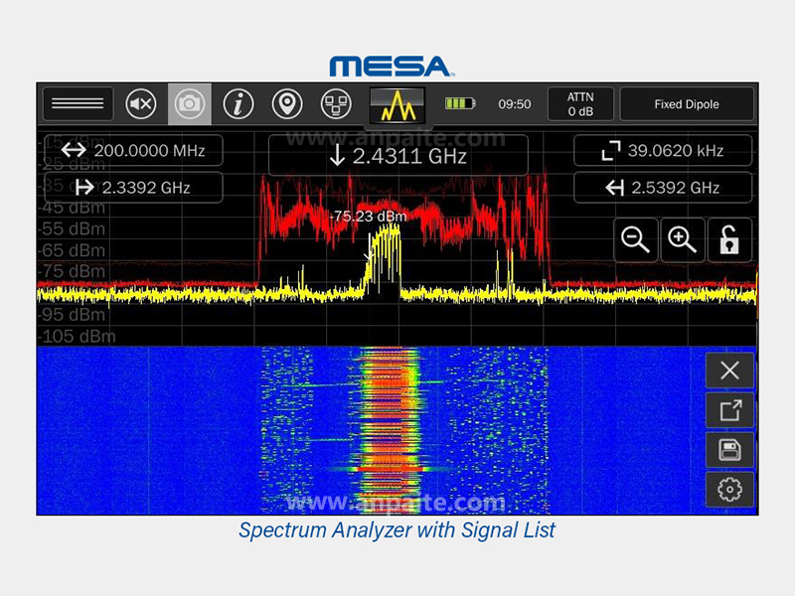Screen dimensions: 795x596
Task: Toggle the padlock unlock icon
Action: coord(729,240)
